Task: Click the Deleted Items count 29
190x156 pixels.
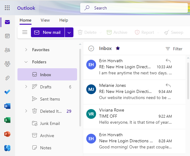Action: point(69,111)
